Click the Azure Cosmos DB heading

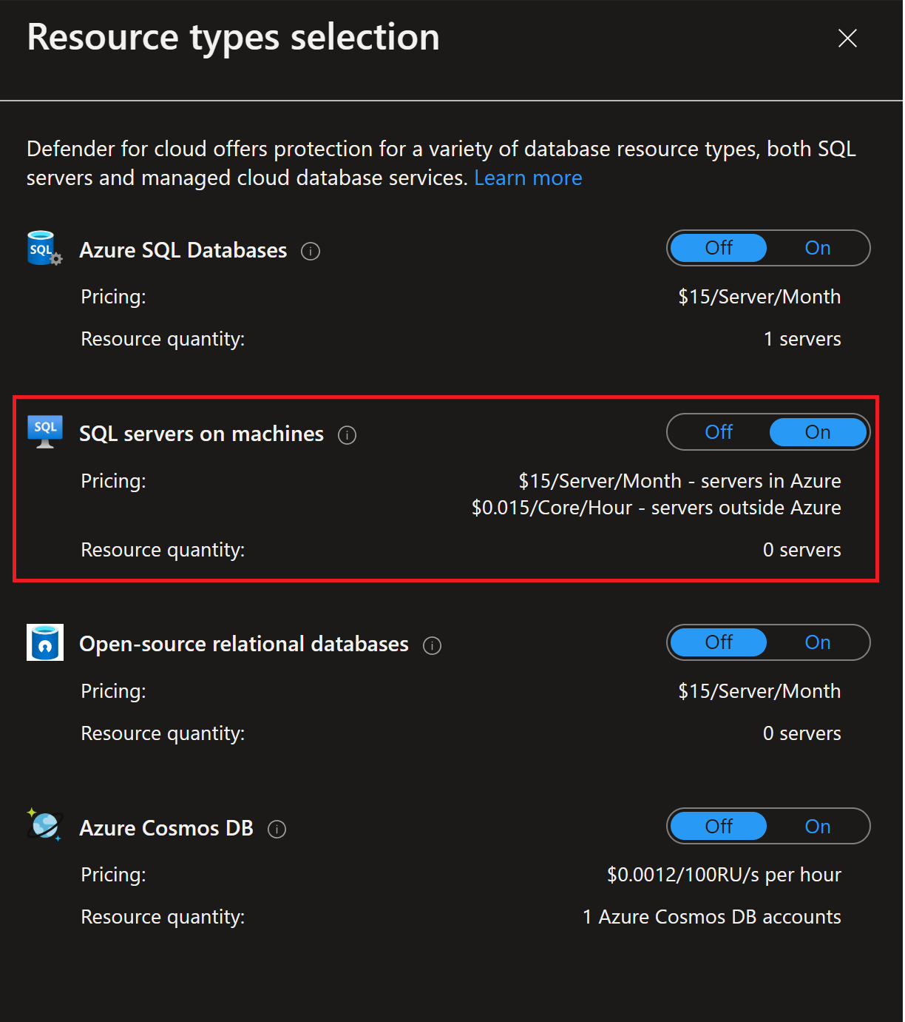166,828
